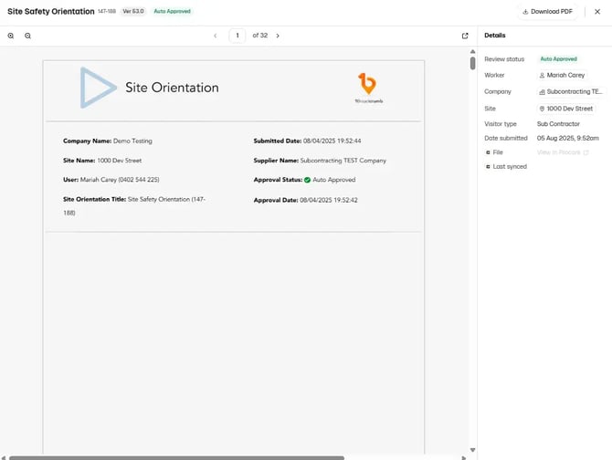This screenshot has width=612, height=460.
Task: Open worker Mariah Carey chip
Action: click(x=562, y=75)
